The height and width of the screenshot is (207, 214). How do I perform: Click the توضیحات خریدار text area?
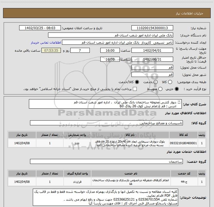(x=105, y=198)
